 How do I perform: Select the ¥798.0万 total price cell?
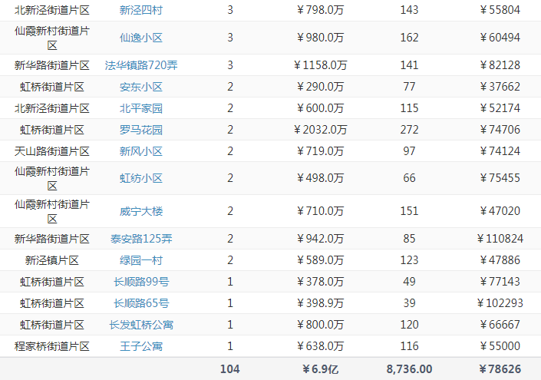(320, 10)
